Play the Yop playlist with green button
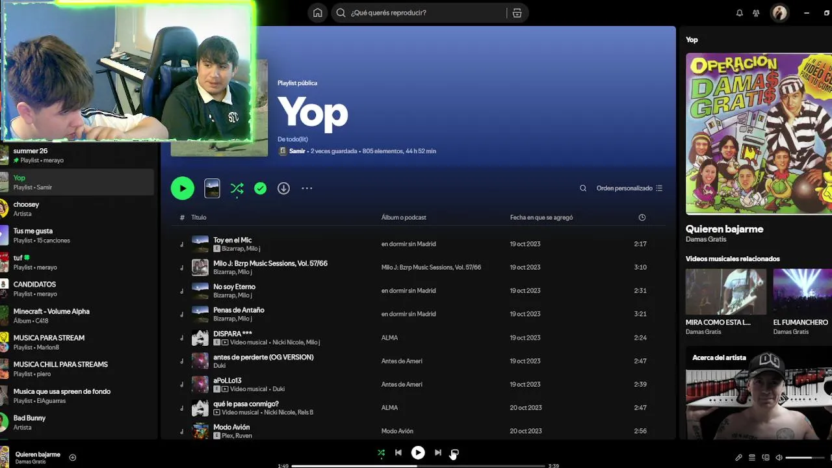Viewport: 832px width, 468px height. (x=183, y=188)
